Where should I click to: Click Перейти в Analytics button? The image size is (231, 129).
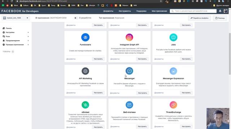(199, 18)
